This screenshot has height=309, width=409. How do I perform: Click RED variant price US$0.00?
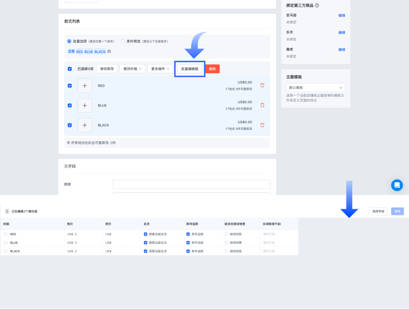click(x=244, y=82)
